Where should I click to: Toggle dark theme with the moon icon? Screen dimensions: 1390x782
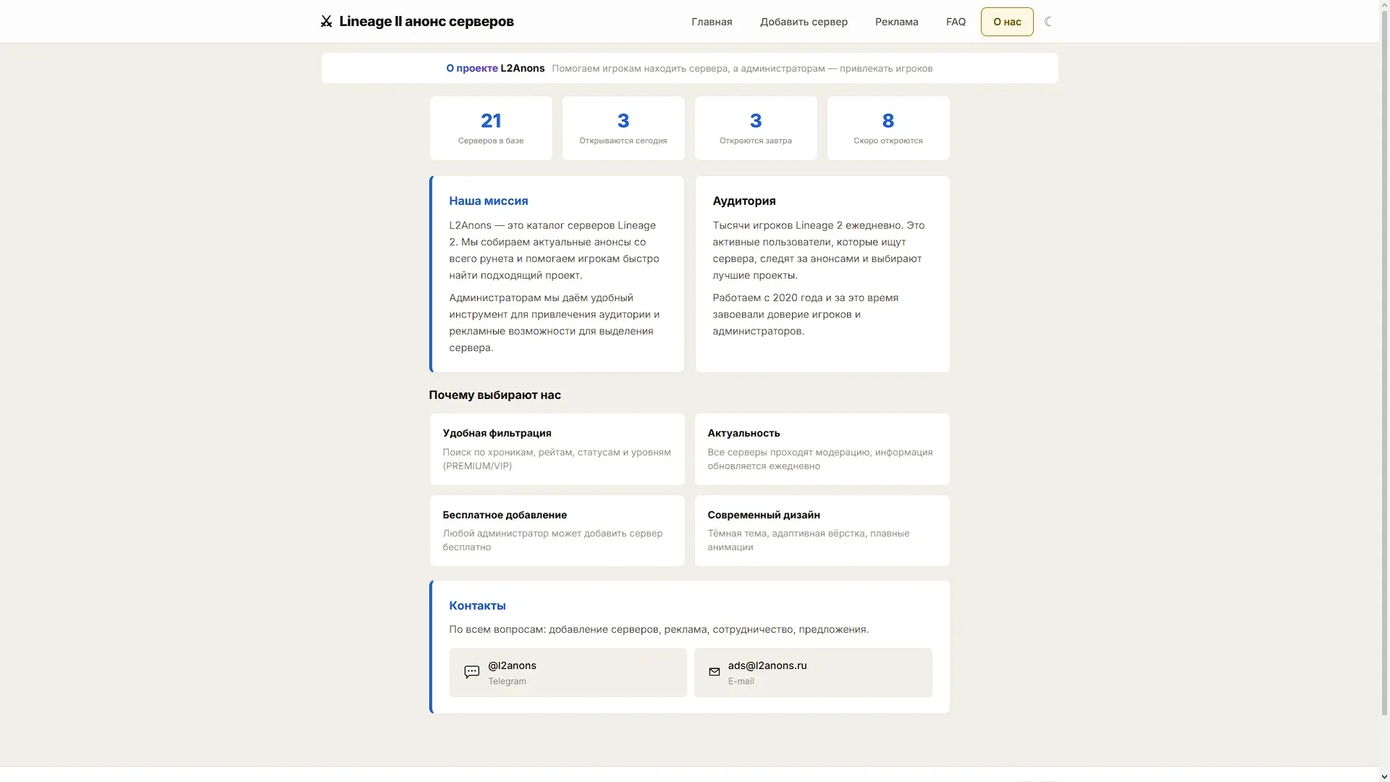click(x=1048, y=22)
